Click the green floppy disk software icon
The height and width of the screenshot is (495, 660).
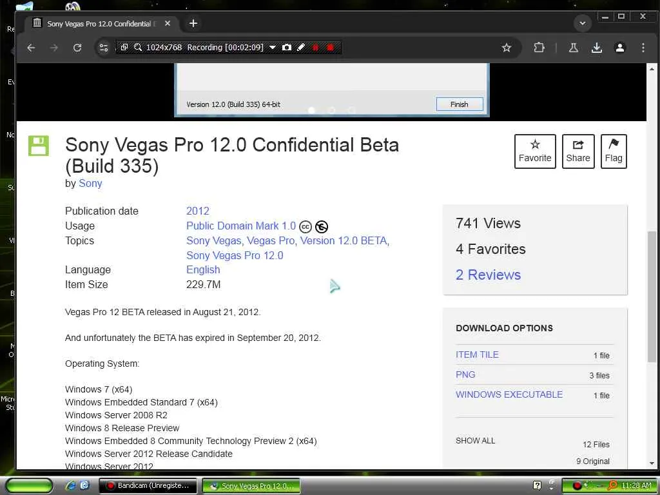[x=39, y=146]
